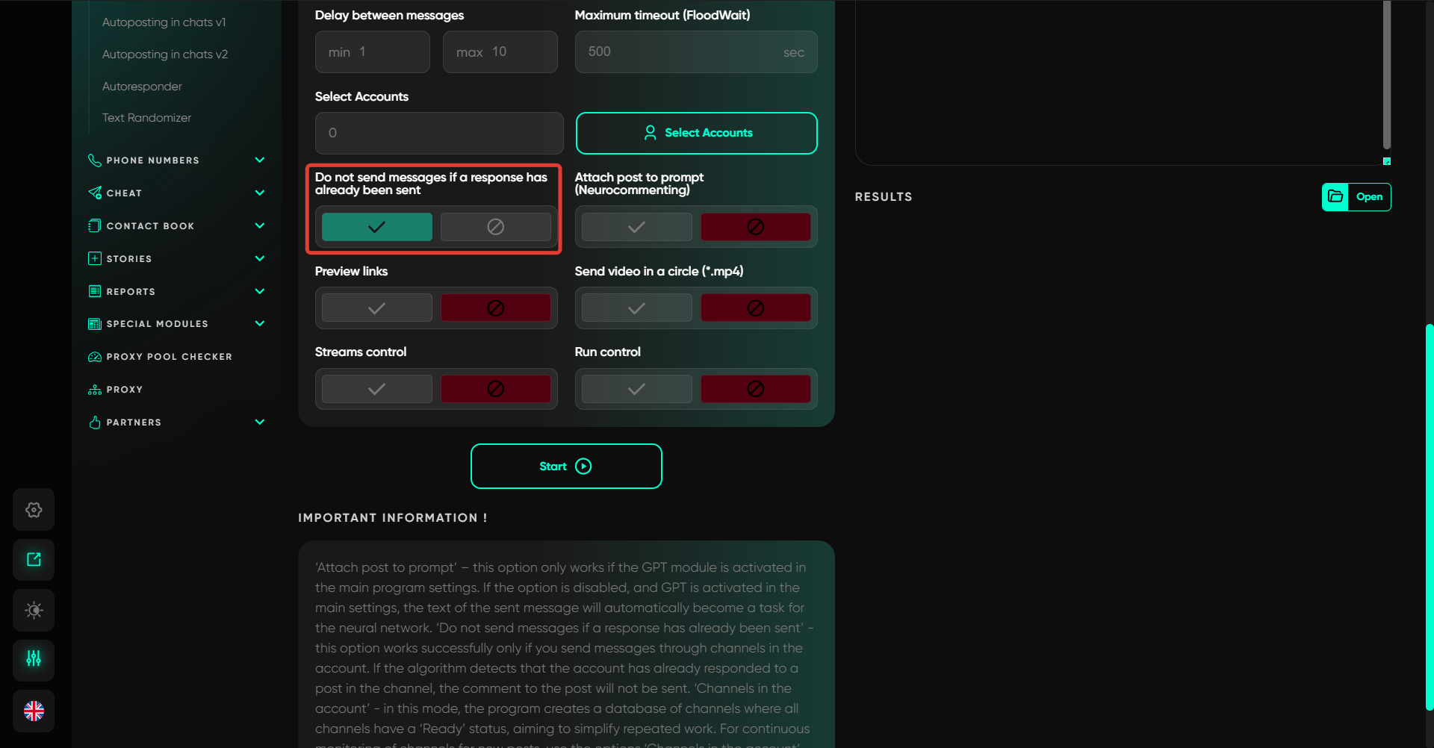Open the Text Randomizer menu item
This screenshot has height=748, width=1434.
147,118
